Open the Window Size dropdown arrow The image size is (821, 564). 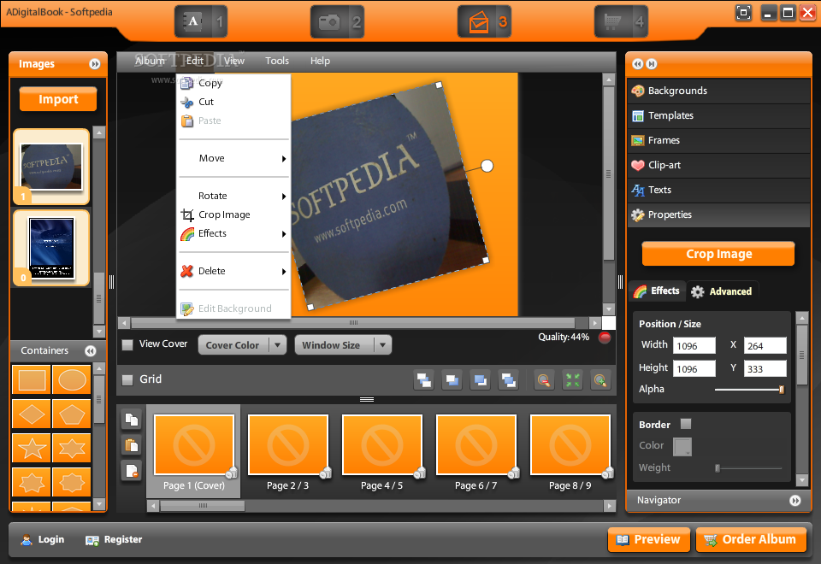point(383,345)
